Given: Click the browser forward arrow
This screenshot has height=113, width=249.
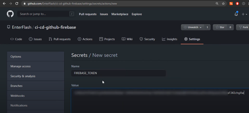Looking at the screenshot, I should click(x=10, y=3).
